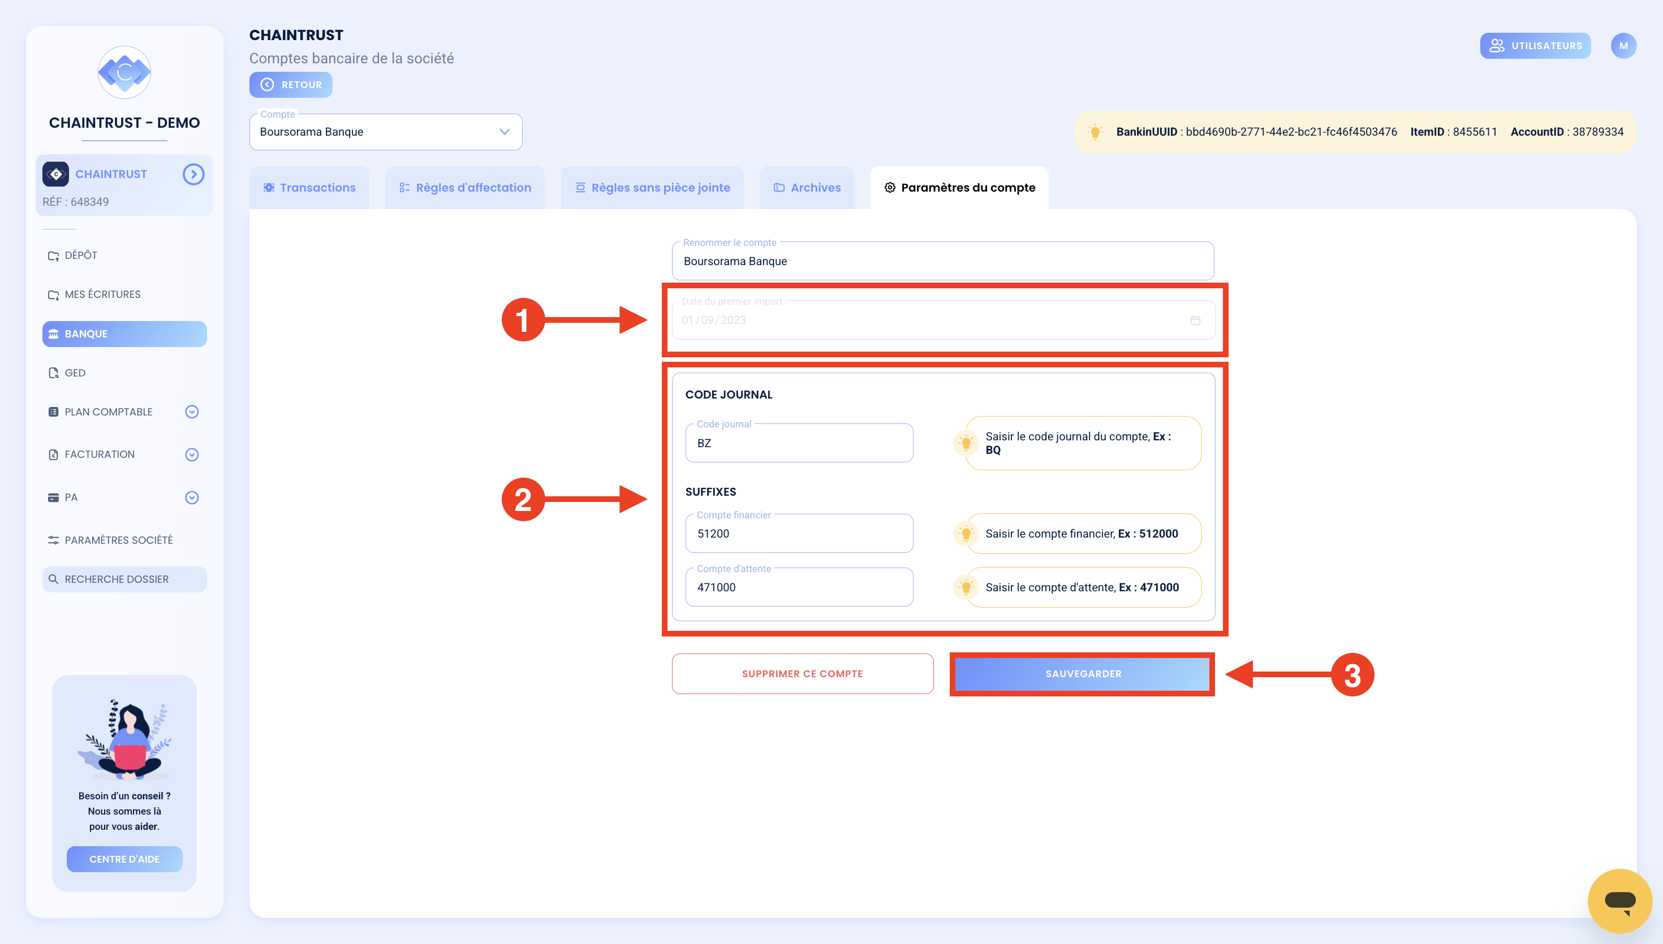Open the Règles sans pièce jointe tab

(x=652, y=187)
